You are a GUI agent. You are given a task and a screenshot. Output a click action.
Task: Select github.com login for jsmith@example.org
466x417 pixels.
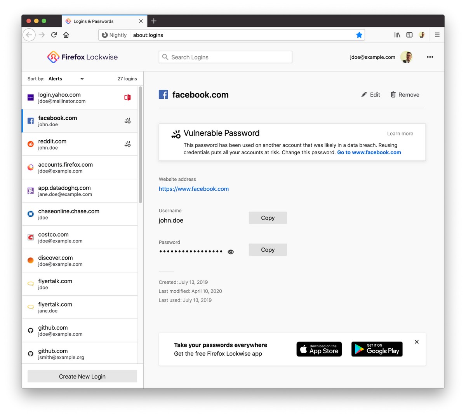pyautogui.click(x=80, y=353)
